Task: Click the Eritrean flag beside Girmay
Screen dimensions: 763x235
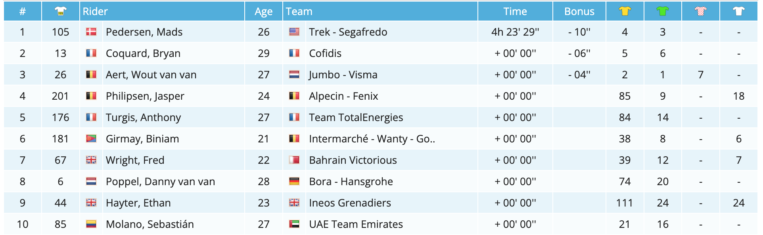Action: point(91,139)
